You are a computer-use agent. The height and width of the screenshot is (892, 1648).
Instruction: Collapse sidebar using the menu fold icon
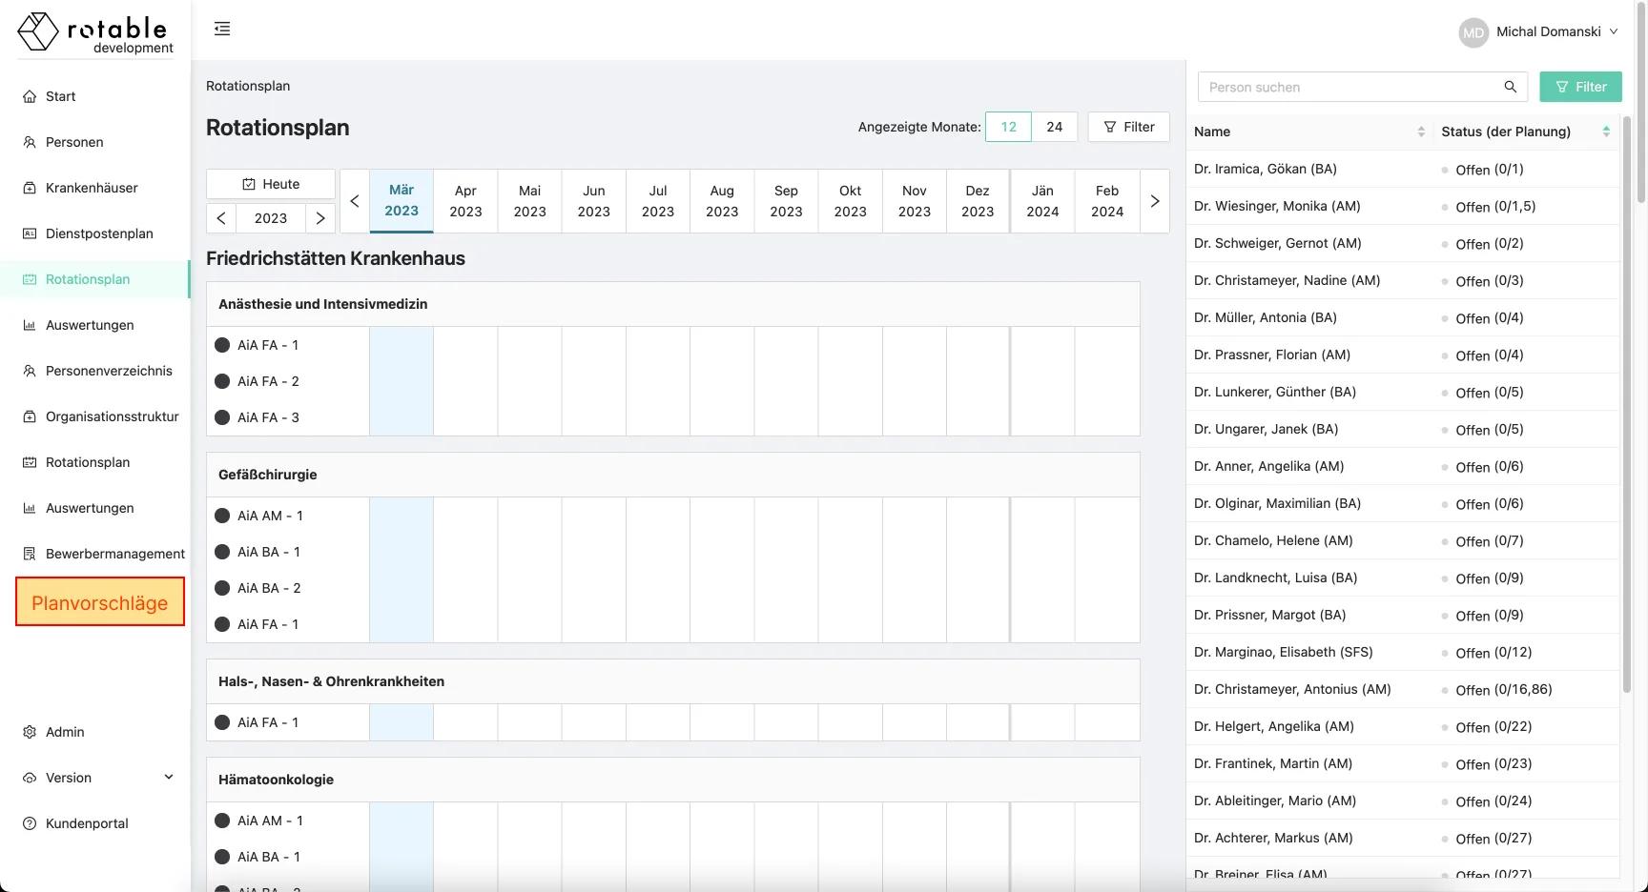coord(222,29)
